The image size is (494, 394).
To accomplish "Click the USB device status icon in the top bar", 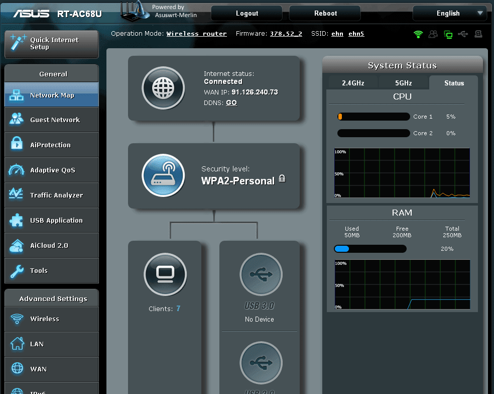I will point(462,34).
